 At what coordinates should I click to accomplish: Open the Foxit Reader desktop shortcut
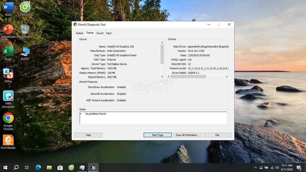click(x=8, y=142)
